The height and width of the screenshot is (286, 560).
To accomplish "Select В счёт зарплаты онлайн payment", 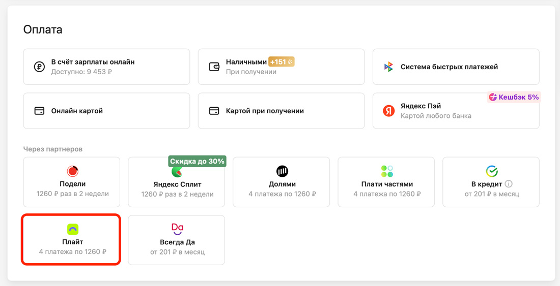I will pyautogui.click(x=106, y=67).
